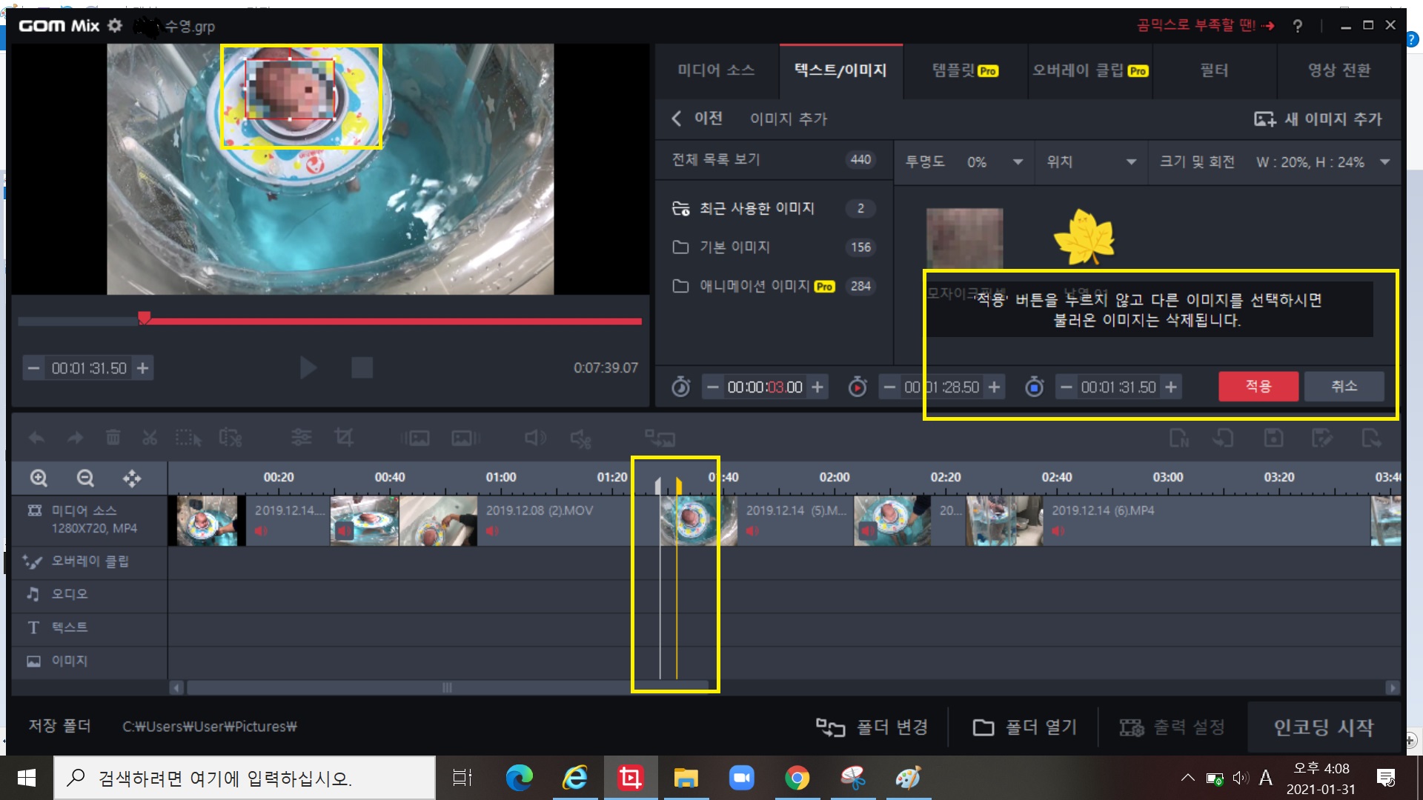Zoom out the timeline
This screenshot has height=800, width=1423.
[x=85, y=479]
